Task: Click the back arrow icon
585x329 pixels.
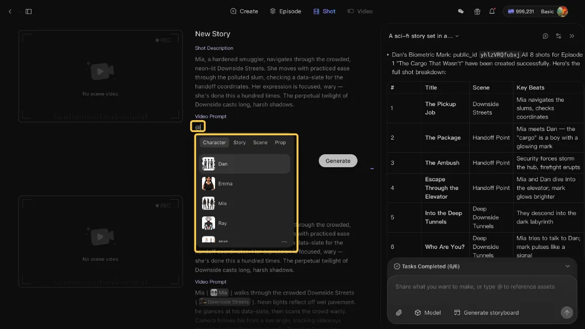Action: coord(10,11)
